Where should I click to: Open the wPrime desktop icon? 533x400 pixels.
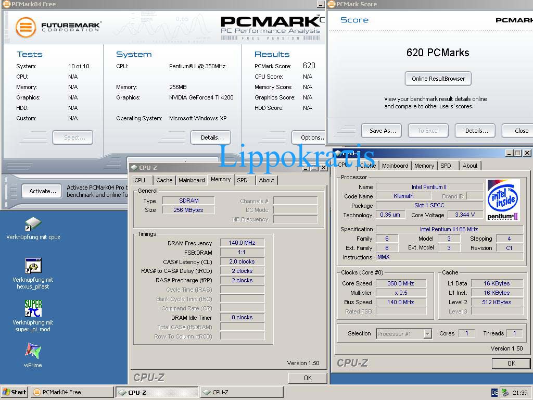(33, 351)
